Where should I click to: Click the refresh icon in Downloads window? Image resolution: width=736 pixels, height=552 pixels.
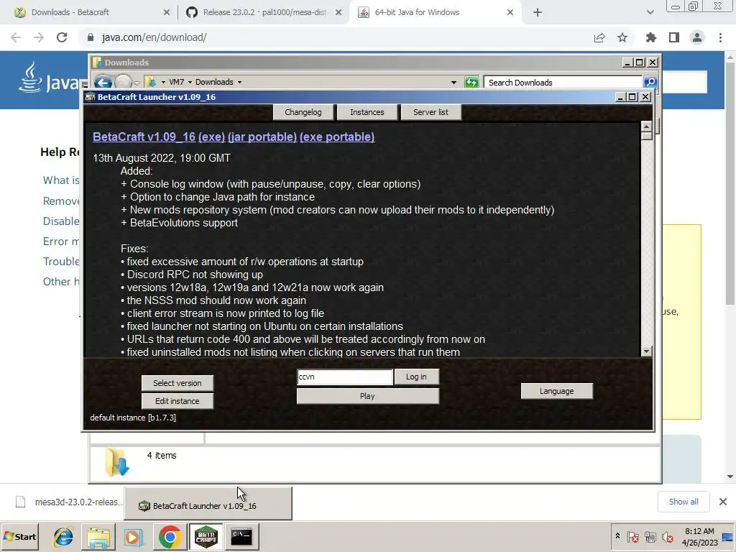point(471,82)
